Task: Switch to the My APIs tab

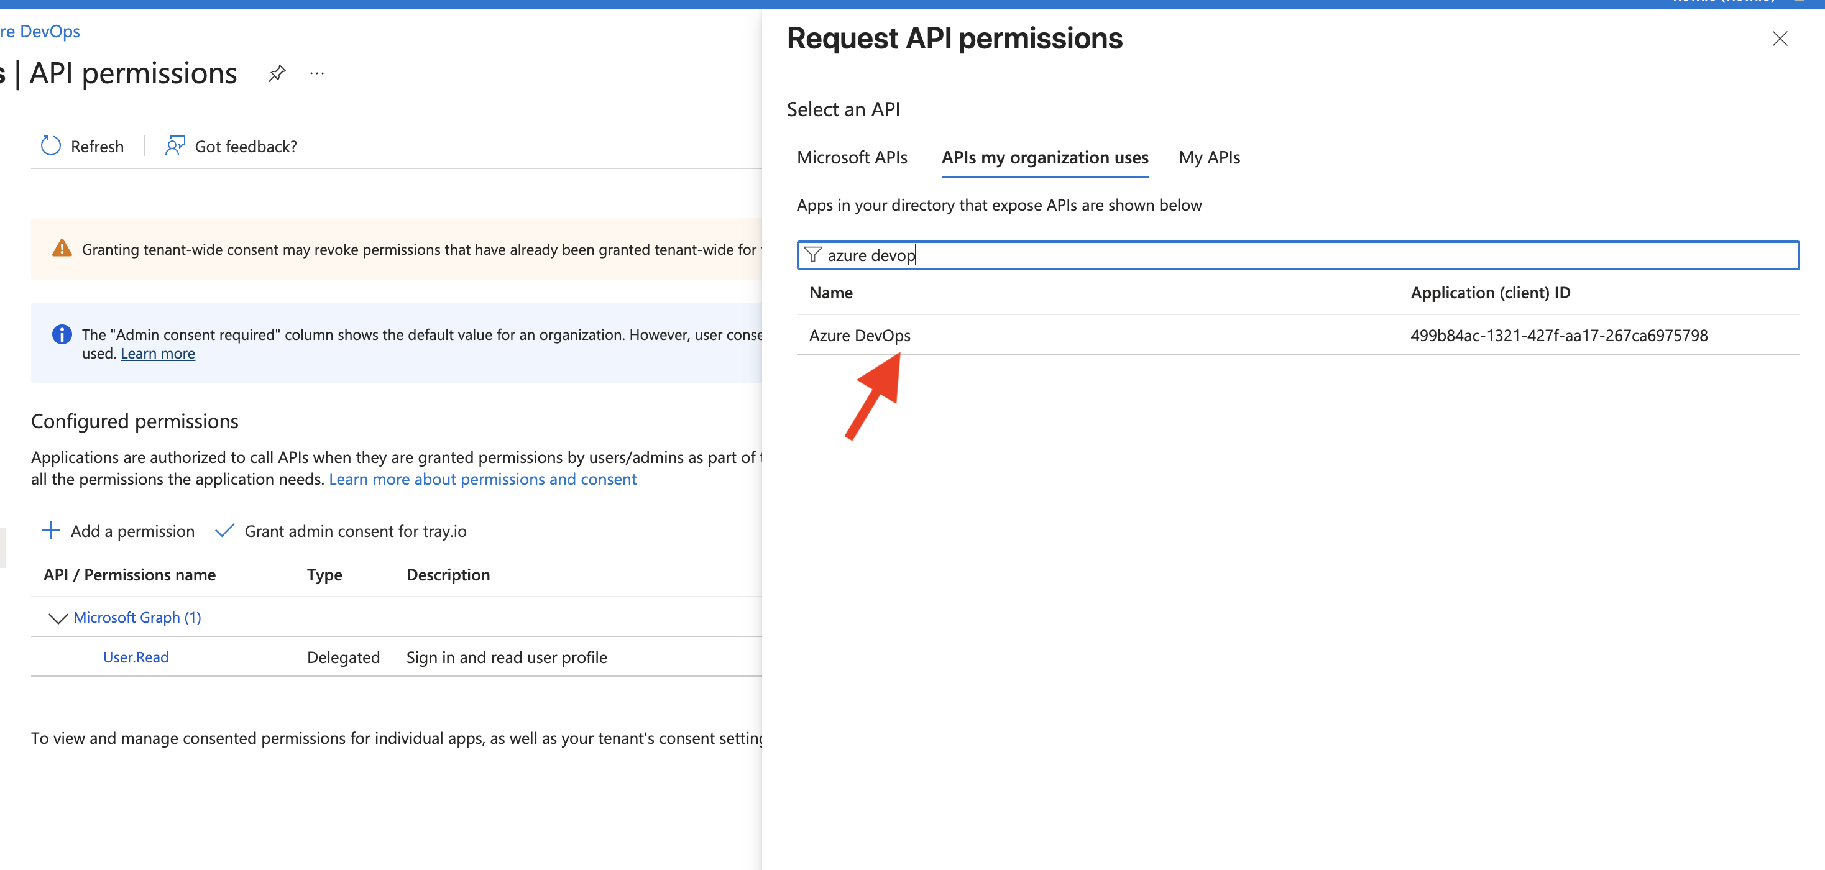Action: click(x=1208, y=157)
